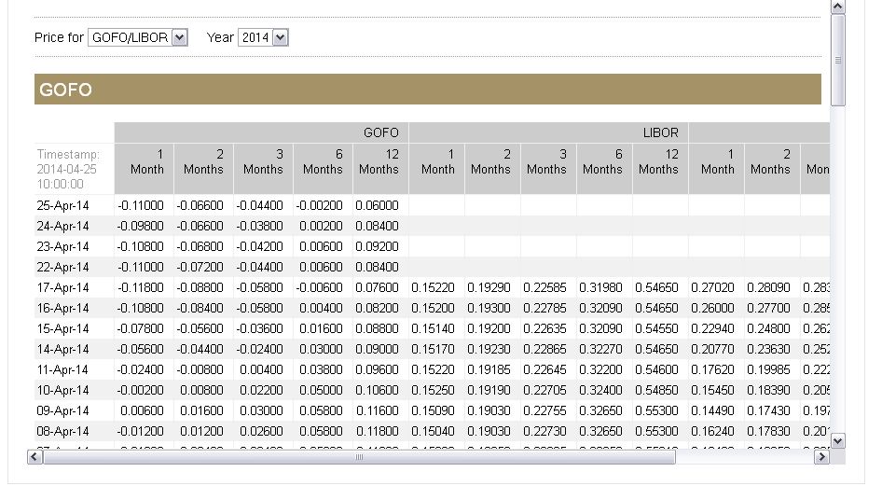Open the Price for GOFO/LIBOR dropdown
882x486 pixels.
click(x=138, y=37)
